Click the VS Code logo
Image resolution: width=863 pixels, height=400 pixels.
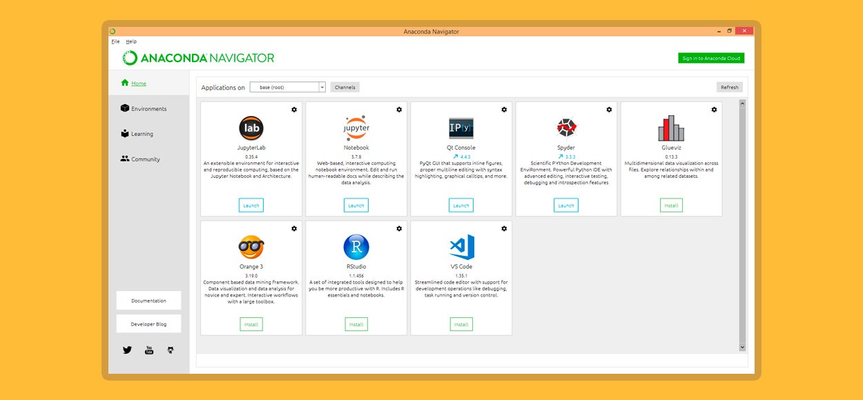[x=461, y=247]
